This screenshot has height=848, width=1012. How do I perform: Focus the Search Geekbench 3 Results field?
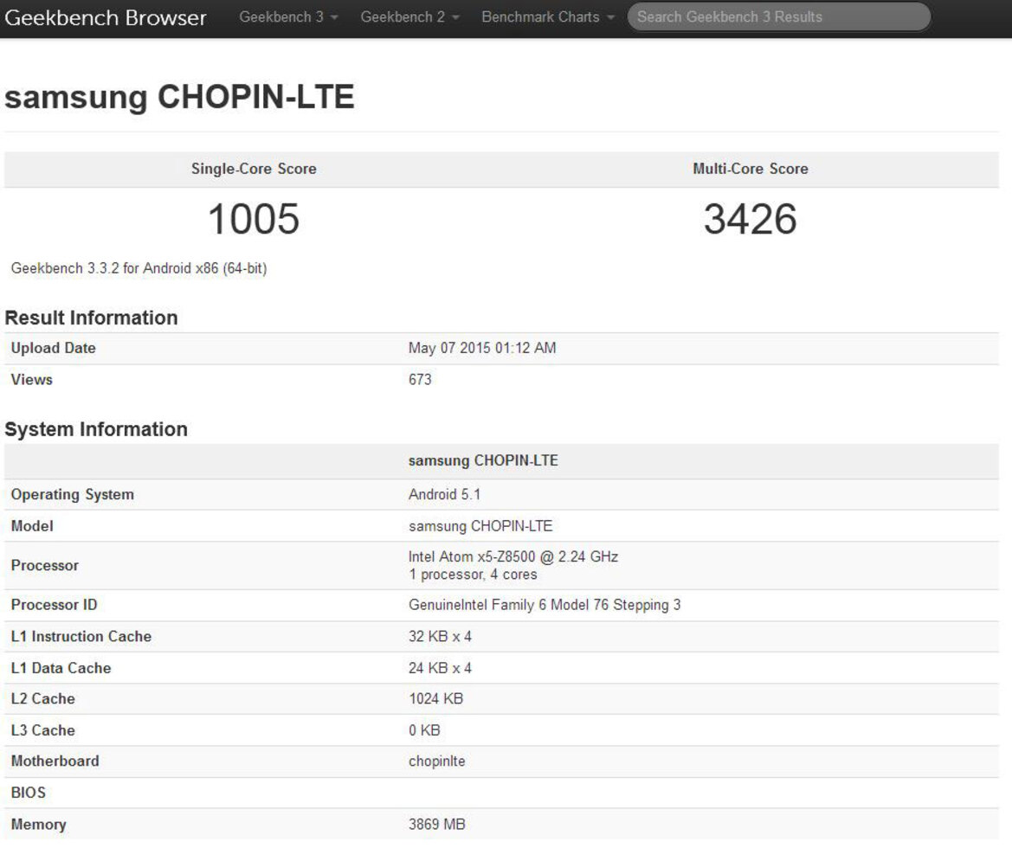779,16
